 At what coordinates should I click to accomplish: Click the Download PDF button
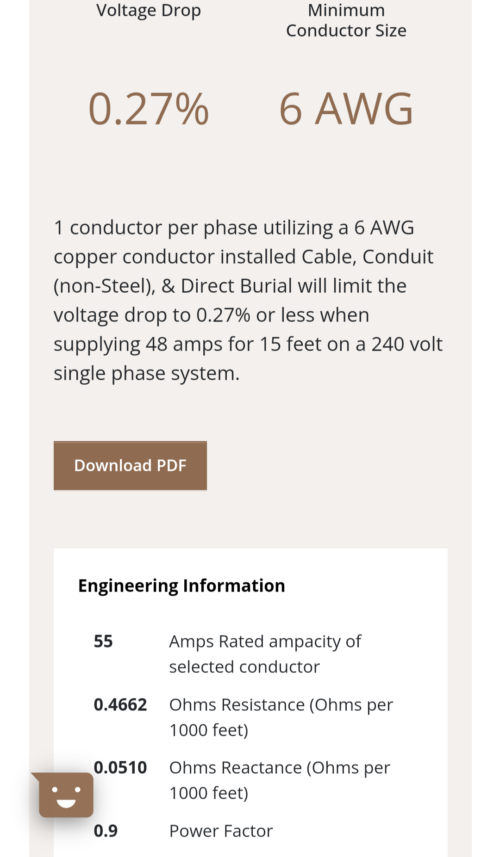[130, 465]
